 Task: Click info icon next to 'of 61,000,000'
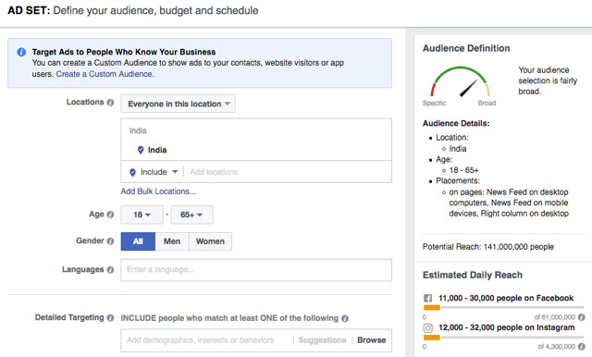pos(582,317)
